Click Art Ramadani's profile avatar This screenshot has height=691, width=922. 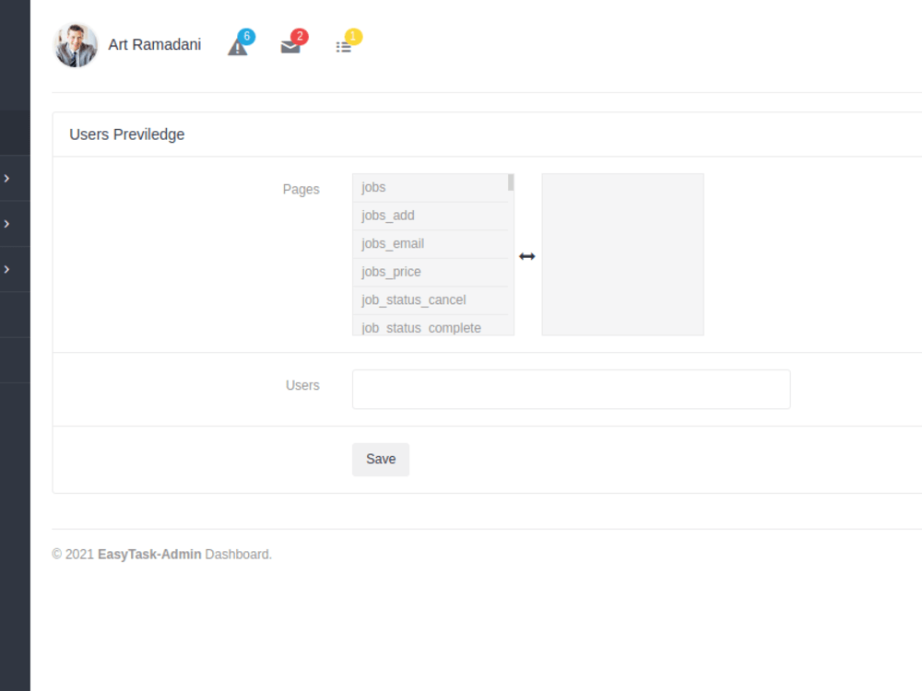(x=76, y=45)
